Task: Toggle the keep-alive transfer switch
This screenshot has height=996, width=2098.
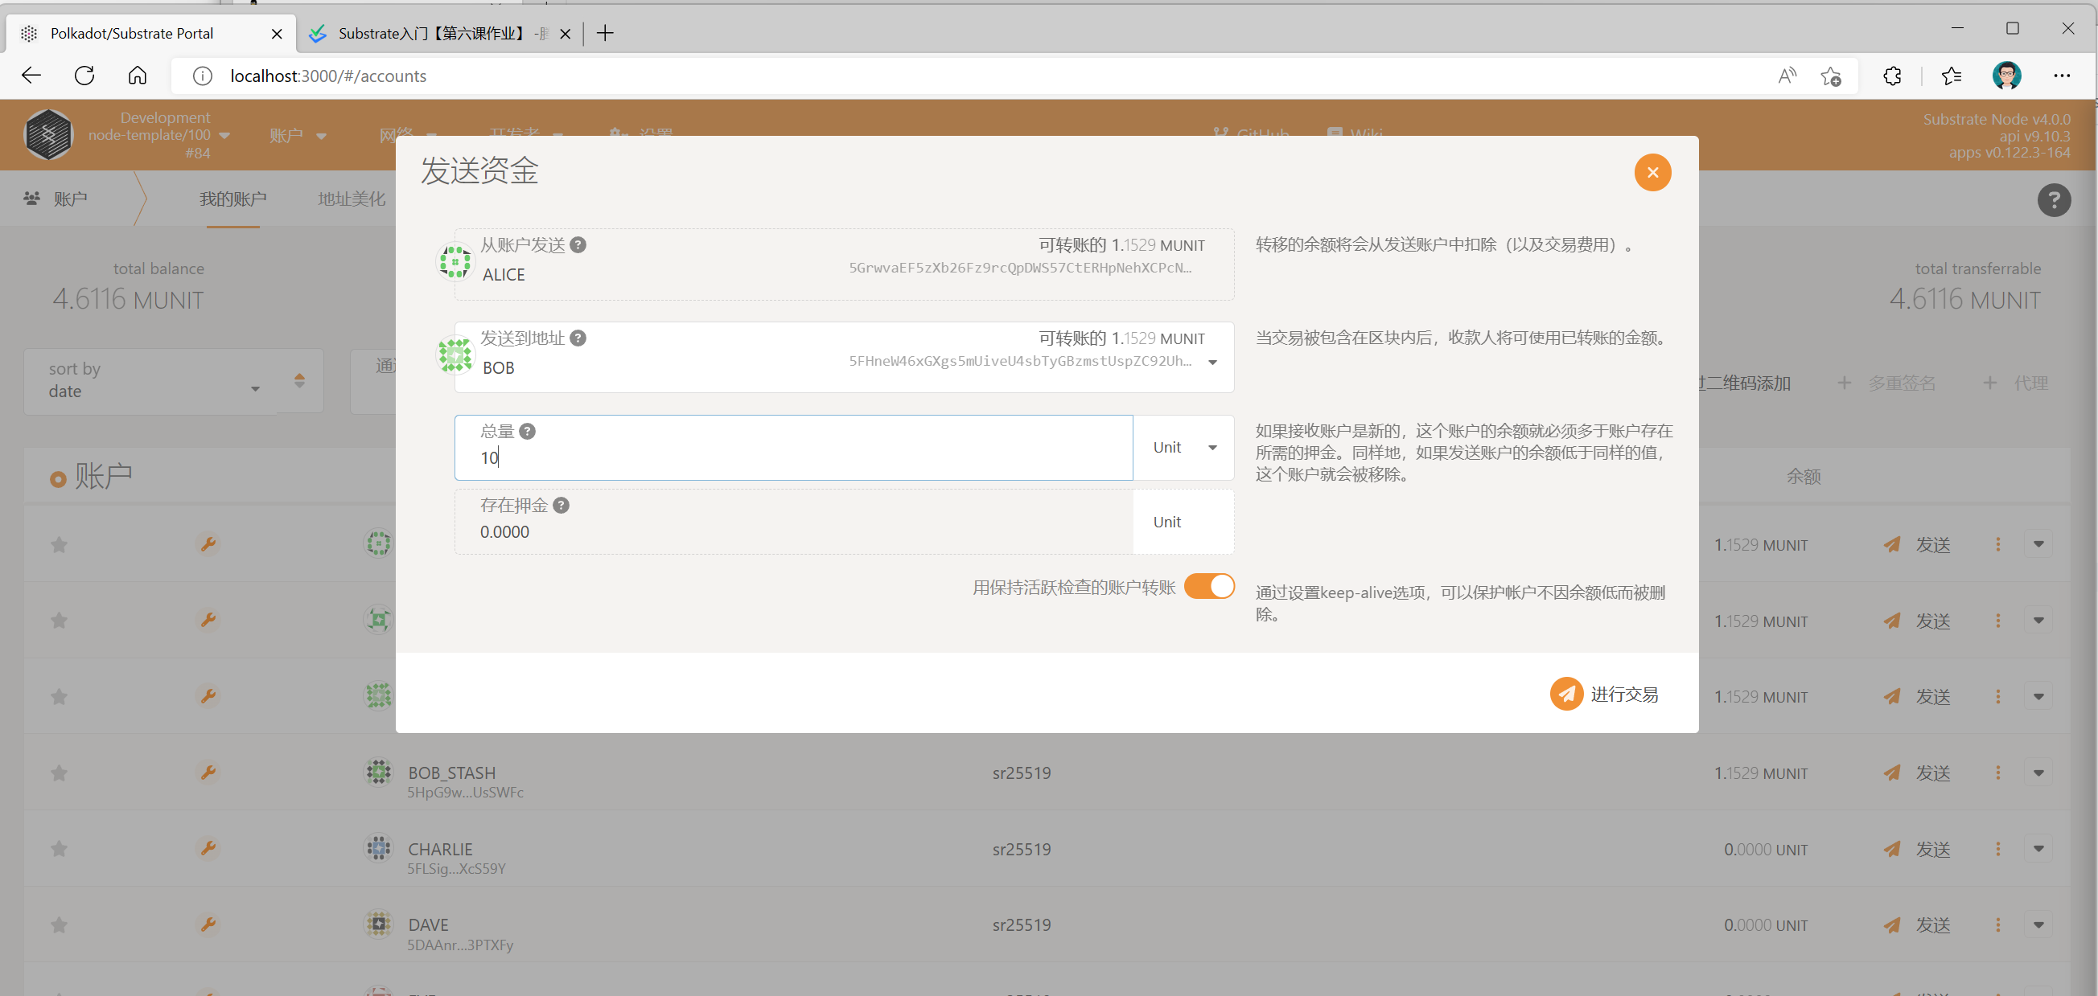Action: (x=1208, y=587)
